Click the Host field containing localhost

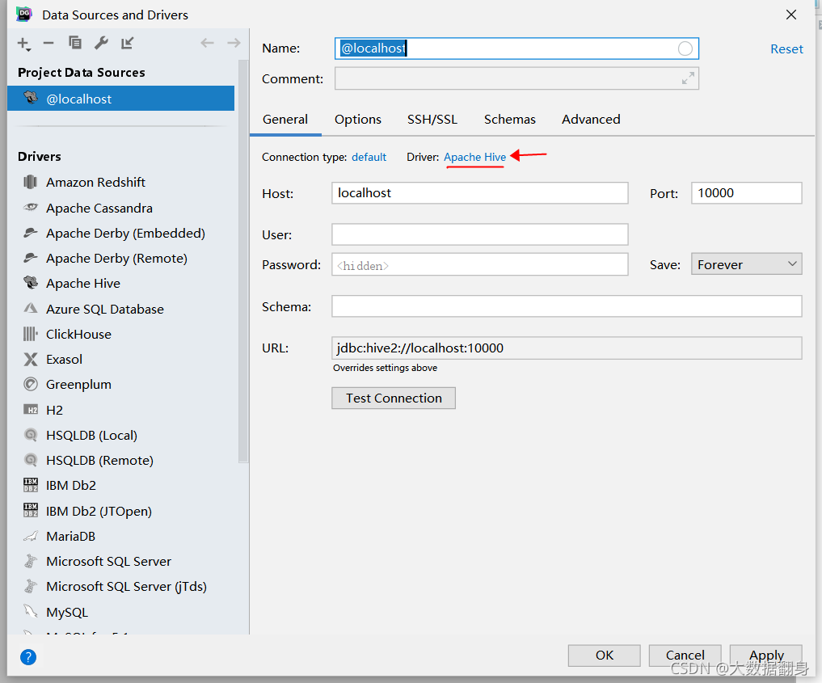click(479, 193)
